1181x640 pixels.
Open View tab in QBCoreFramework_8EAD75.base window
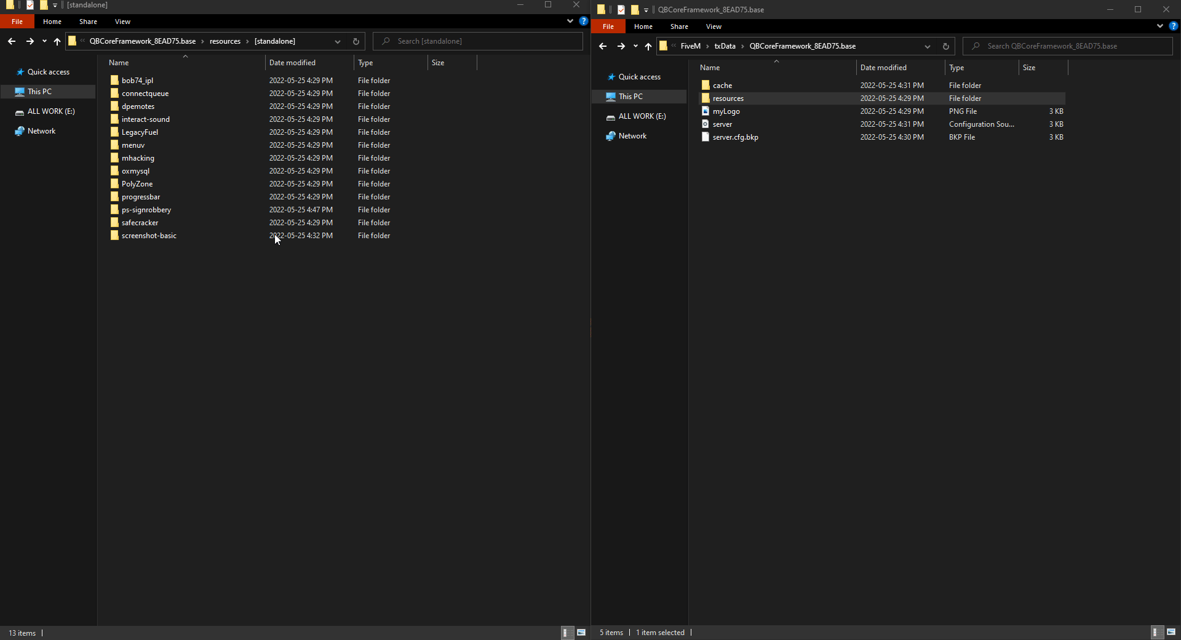tap(714, 26)
